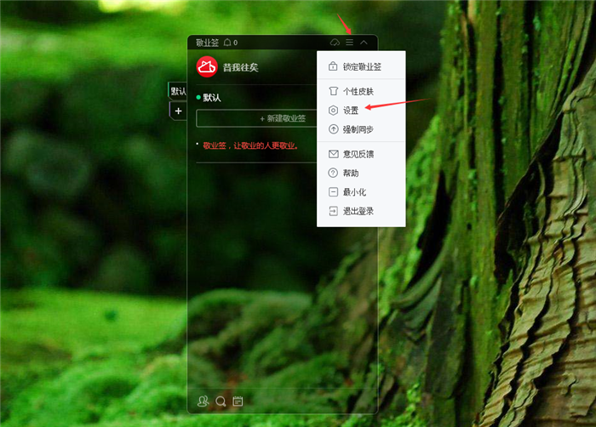The height and width of the screenshot is (427, 596).
Task: Click the plus icon to add category
Action: (178, 111)
